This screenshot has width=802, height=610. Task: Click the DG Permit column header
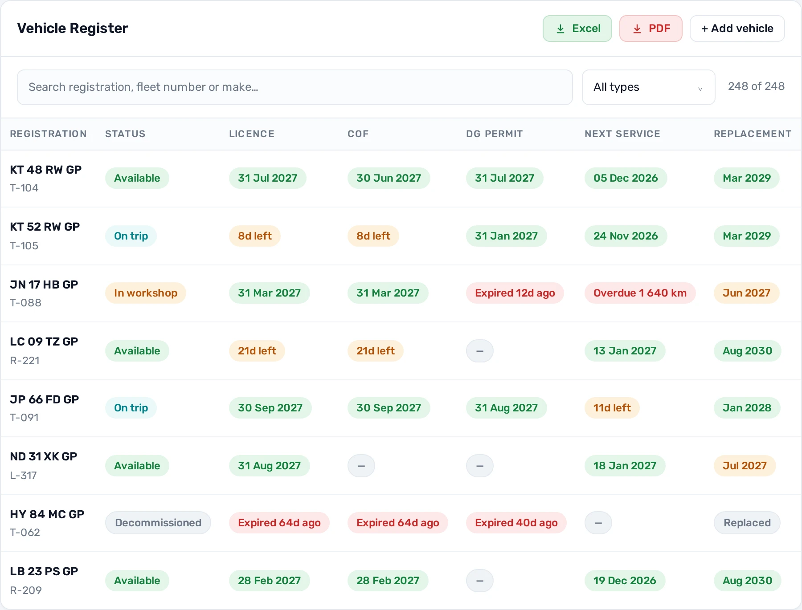pos(494,134)
